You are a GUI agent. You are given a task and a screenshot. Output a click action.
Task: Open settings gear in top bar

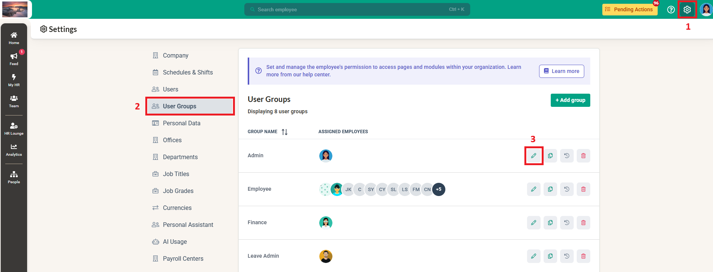click(687, 10)
